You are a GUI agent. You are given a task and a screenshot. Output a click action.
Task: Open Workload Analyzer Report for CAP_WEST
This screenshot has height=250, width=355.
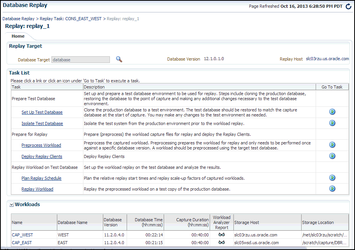[221, 235]
